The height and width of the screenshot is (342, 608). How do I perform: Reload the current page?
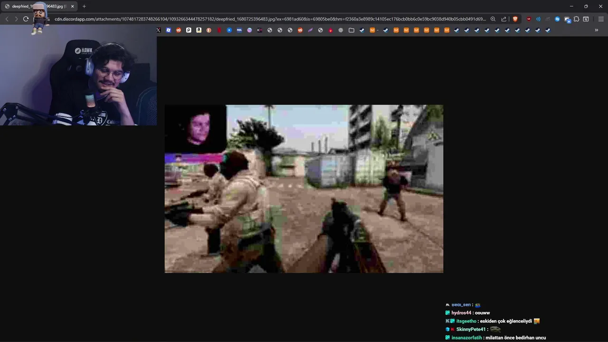pyautogui.click(x=26, y=19)
